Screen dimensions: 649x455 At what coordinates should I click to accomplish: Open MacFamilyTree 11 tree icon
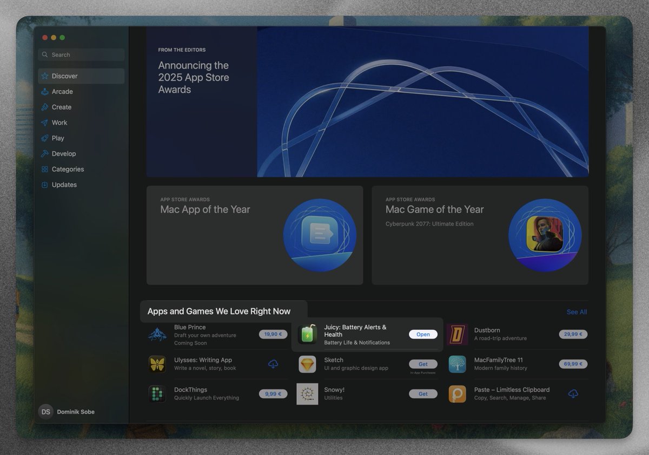coord(458,364)
